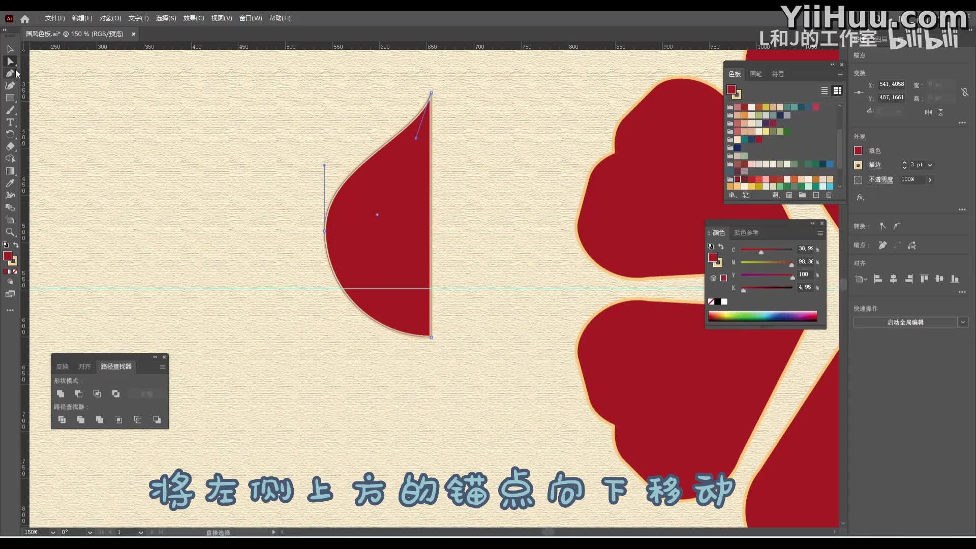The height and width of the screenshot is (549, 976).
Task: Apply Unite shape mode in Pathfinder
Action: 61,394
